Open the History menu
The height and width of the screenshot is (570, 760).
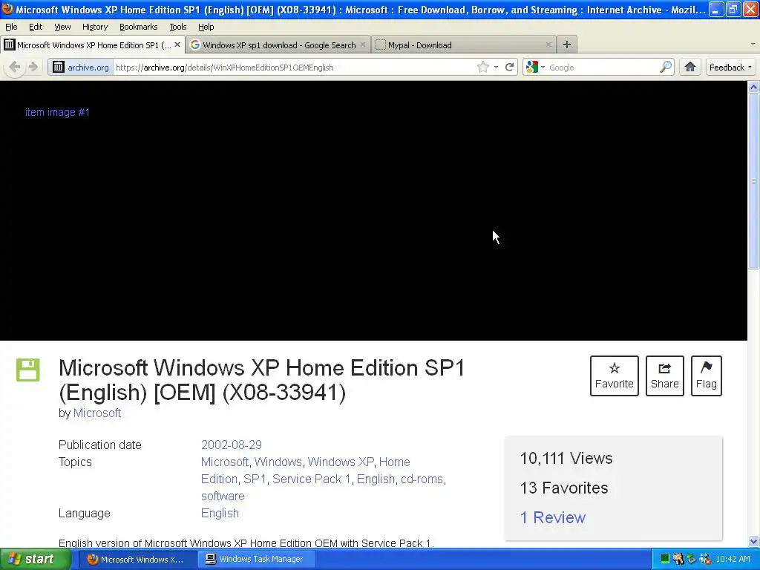pos(94,27)
